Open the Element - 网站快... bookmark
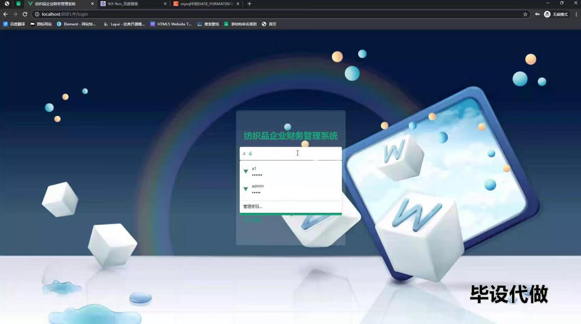581x324 pixels. [x=76, y=24]
